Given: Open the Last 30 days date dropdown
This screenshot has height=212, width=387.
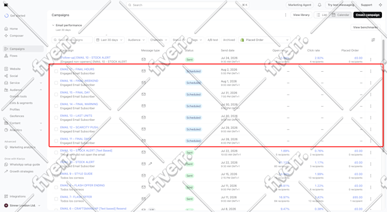Looking at the screenshot, I should pos(109,40).
